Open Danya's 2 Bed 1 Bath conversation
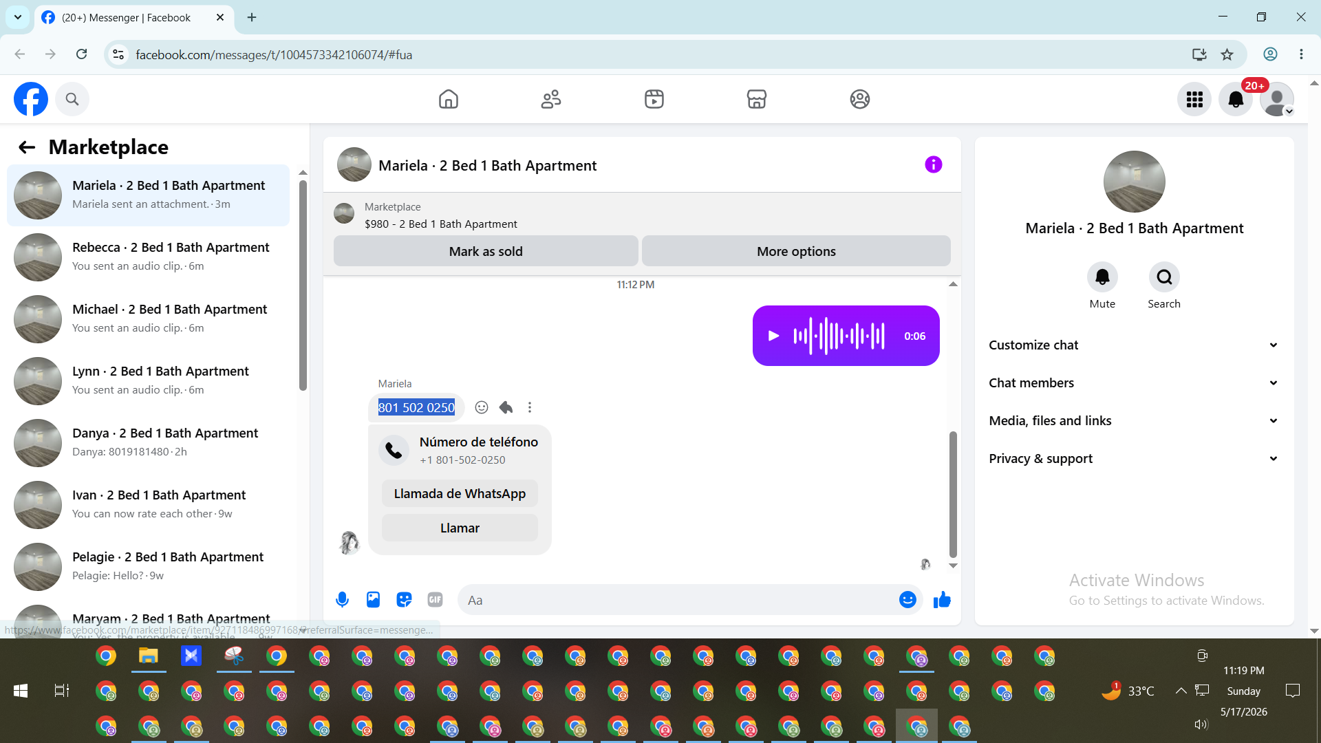 click(x=148, y=443)
